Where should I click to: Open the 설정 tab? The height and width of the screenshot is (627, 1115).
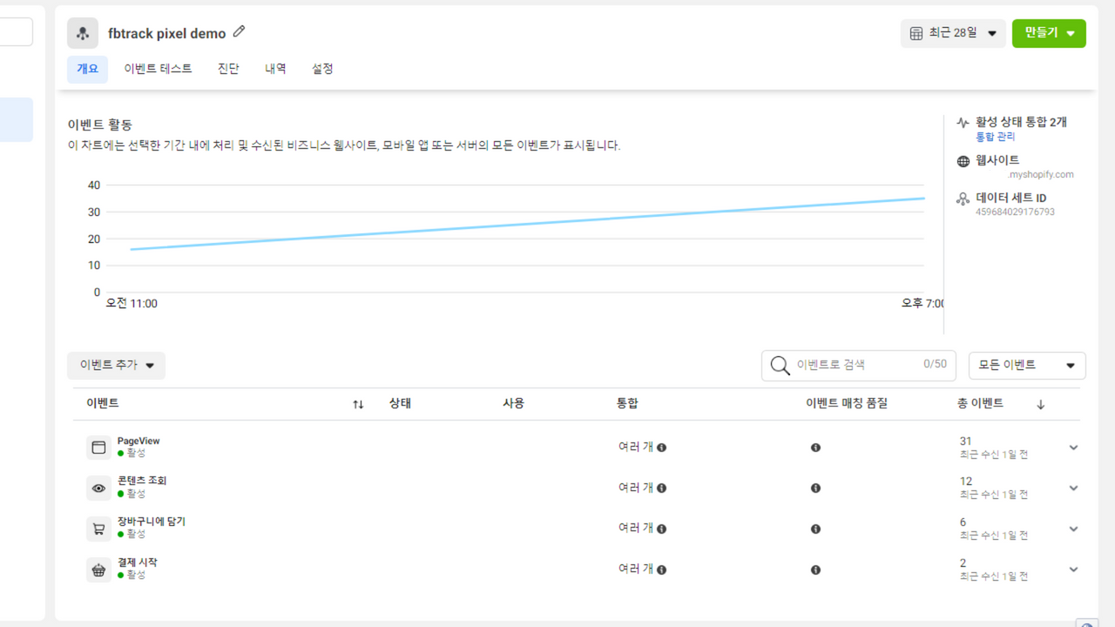[x=322, y=69]
